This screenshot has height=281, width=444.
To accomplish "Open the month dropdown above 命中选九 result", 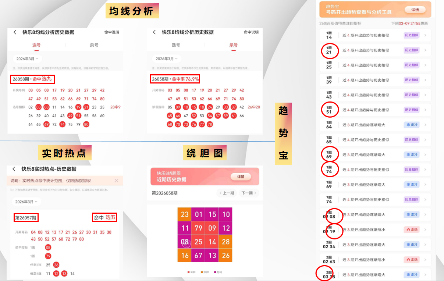I will point(28,58).
